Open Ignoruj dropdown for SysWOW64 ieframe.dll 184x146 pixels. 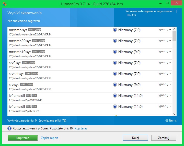tap(165, 95)
